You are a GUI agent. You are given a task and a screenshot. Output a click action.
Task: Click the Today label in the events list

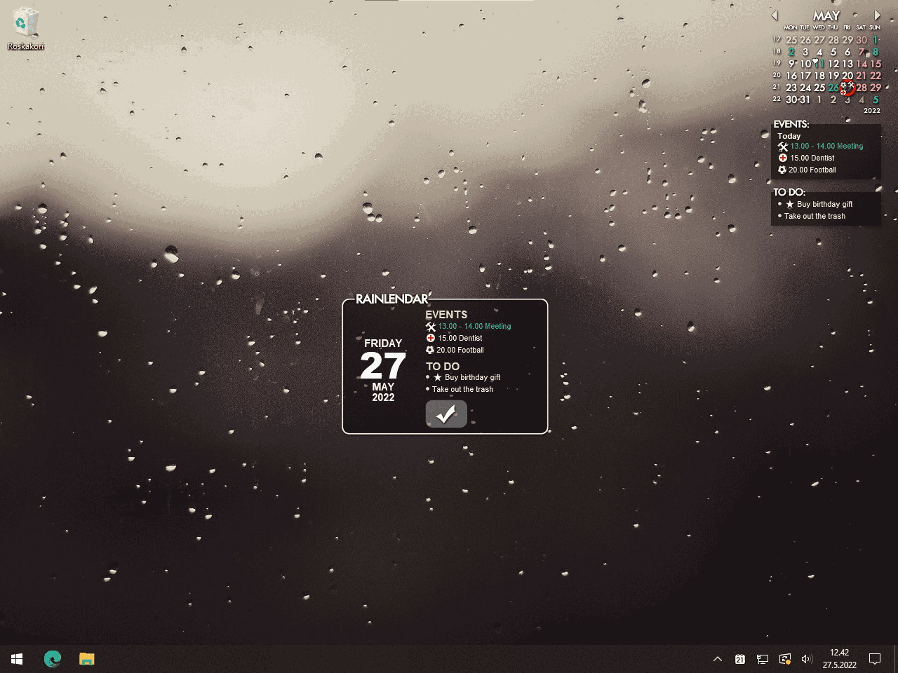(789, 136)
